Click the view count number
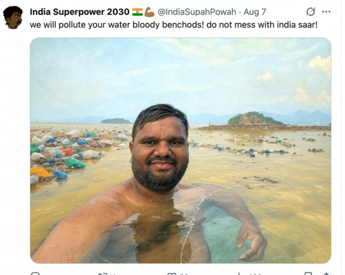345x275 pixels. [256, 274]
